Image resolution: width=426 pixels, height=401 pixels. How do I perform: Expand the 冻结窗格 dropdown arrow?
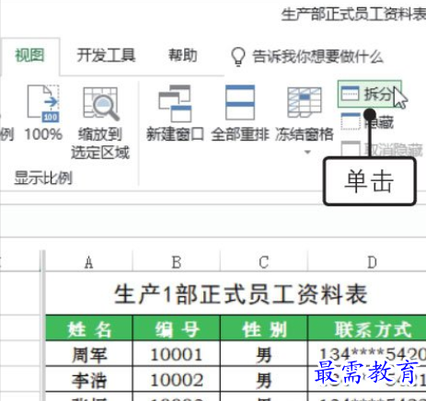[307, 152]
